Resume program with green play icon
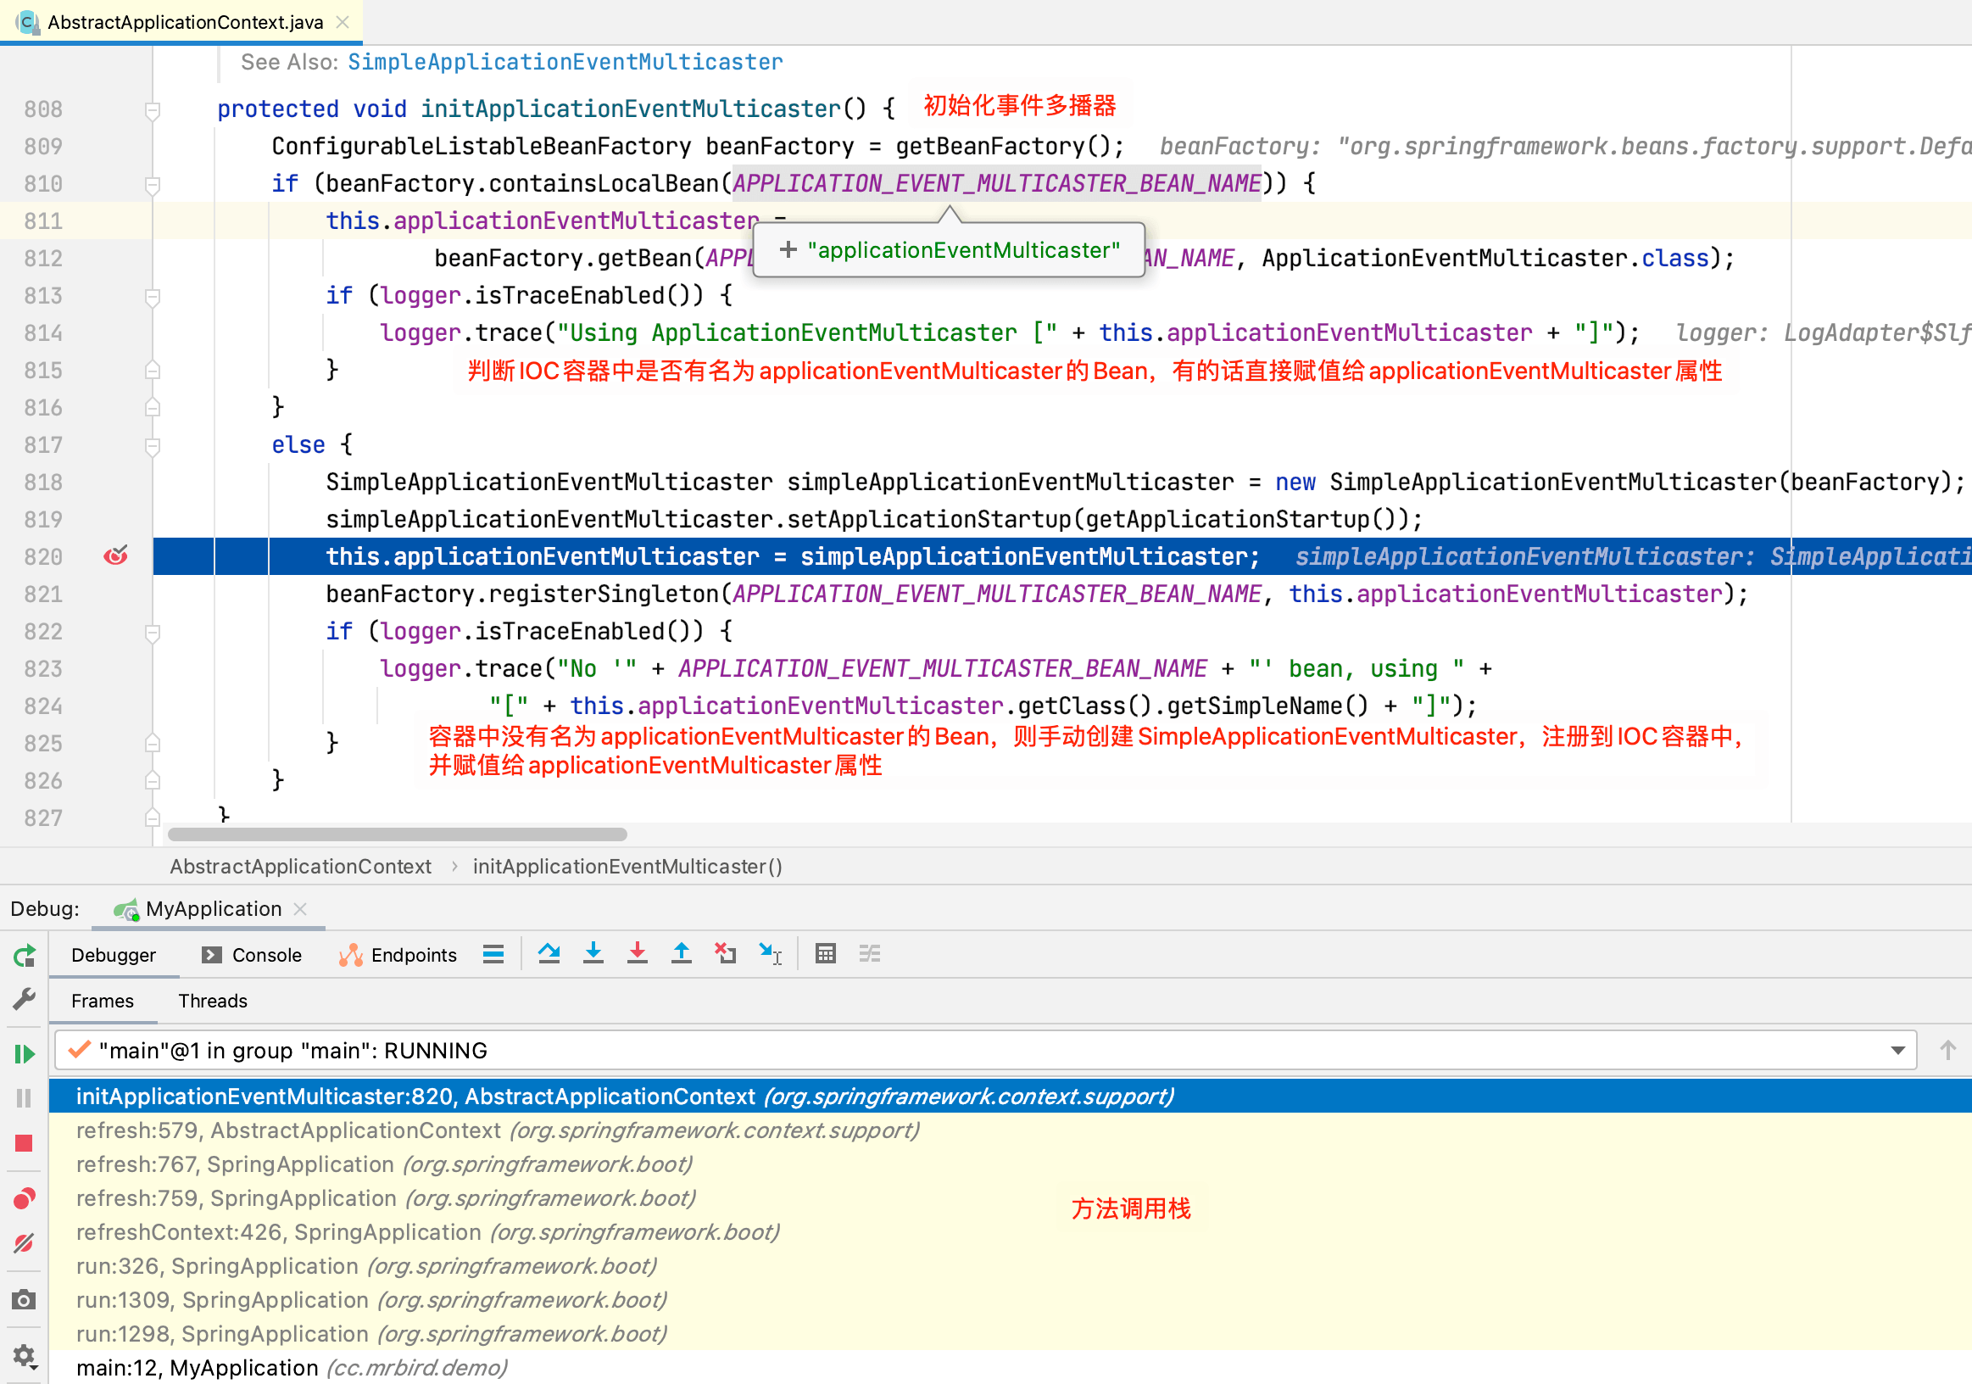The image size is (1972, 1384). pyautogui.click(x=24, y=1053)
